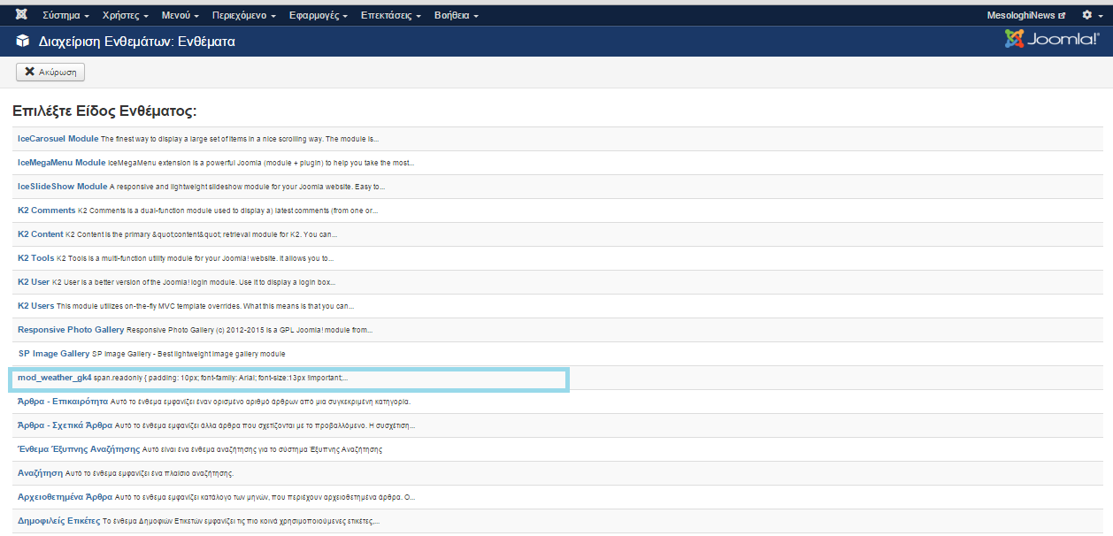Open the Σύστημα menu
Screen dimensions: 1113x536
[x=65, y=16]
